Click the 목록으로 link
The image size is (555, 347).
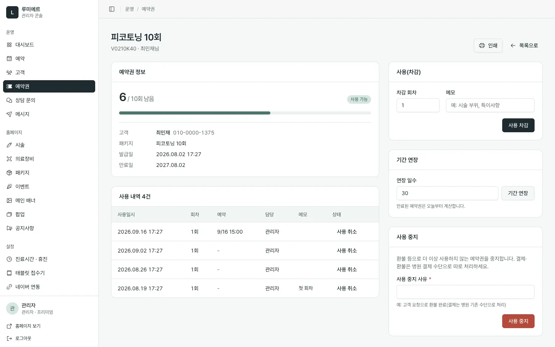point(524,45)
